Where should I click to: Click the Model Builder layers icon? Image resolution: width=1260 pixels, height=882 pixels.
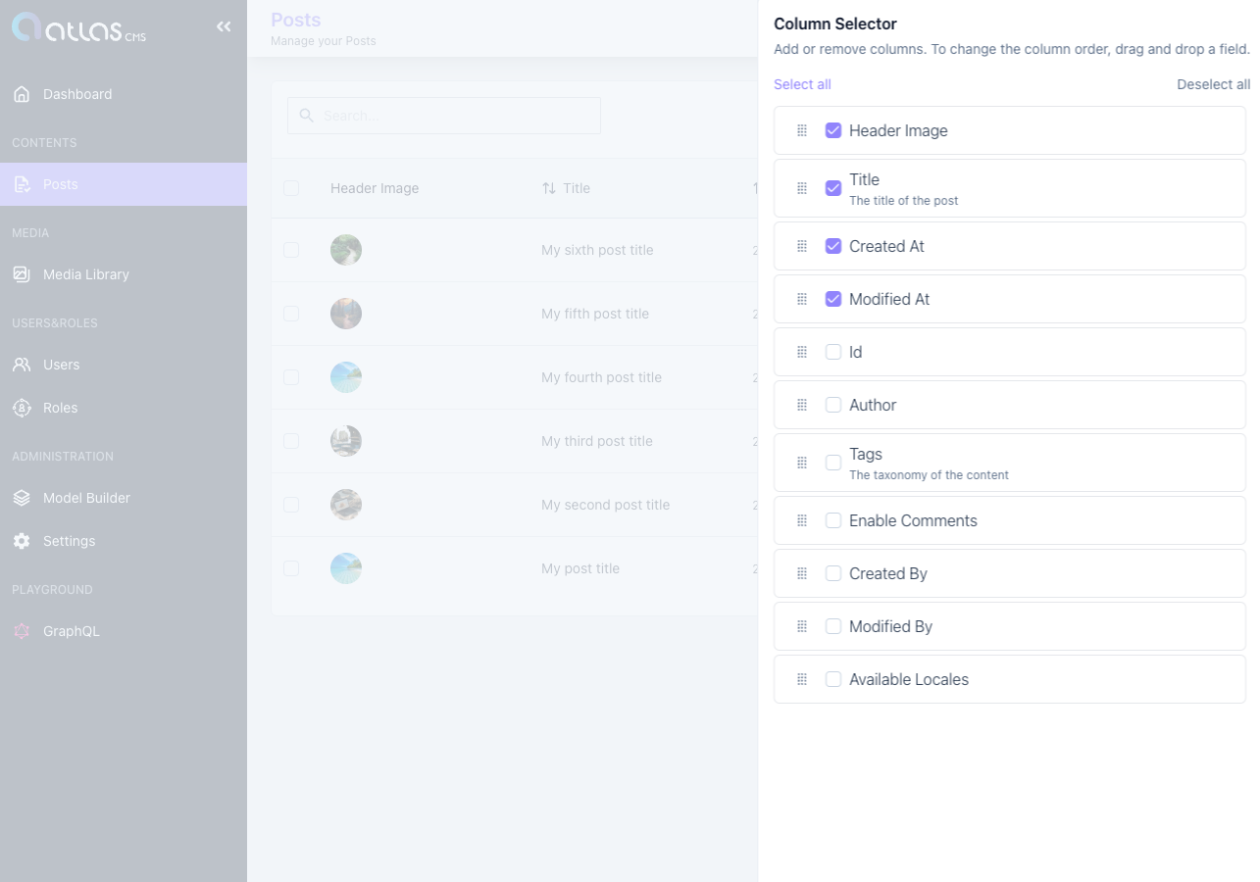pos(22,498)
